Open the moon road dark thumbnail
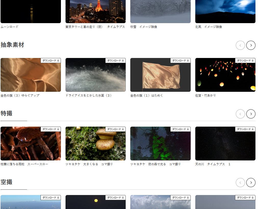258x209 pixels. click(x=31, y=11)
